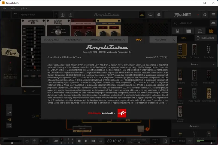The image size is (218, 145).
Task: Toggle loop playback in transport
Action: click(x=100, y=141)
